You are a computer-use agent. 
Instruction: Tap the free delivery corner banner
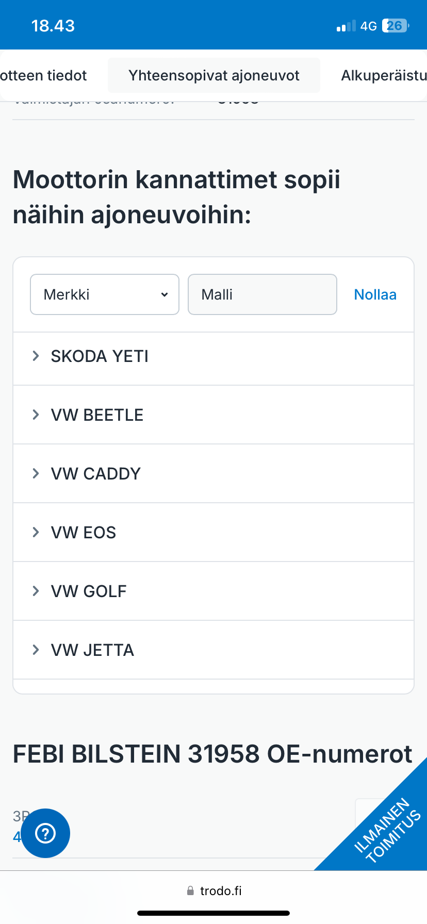coord(388,830)
